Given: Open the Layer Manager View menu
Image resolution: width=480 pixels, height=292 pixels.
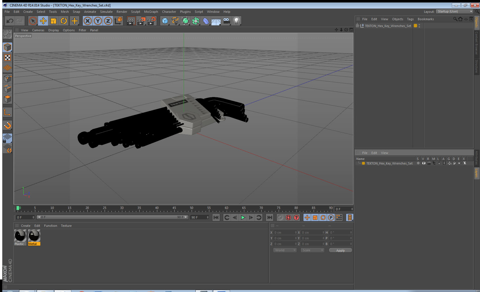Looking at the screenshot, I should pyautogui.click(x=384, y=153).
